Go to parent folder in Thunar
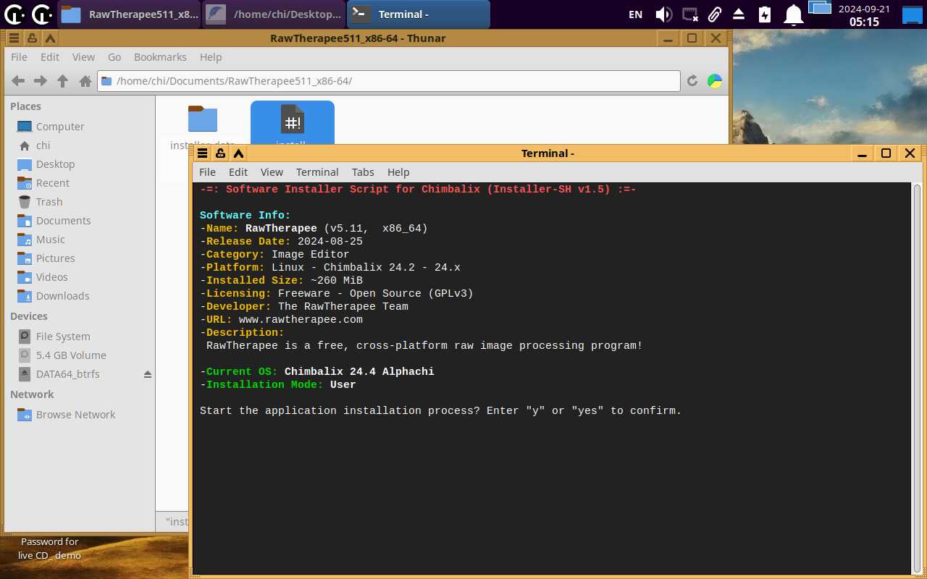Viewport: 927px width, 579px height. point(63,81)
